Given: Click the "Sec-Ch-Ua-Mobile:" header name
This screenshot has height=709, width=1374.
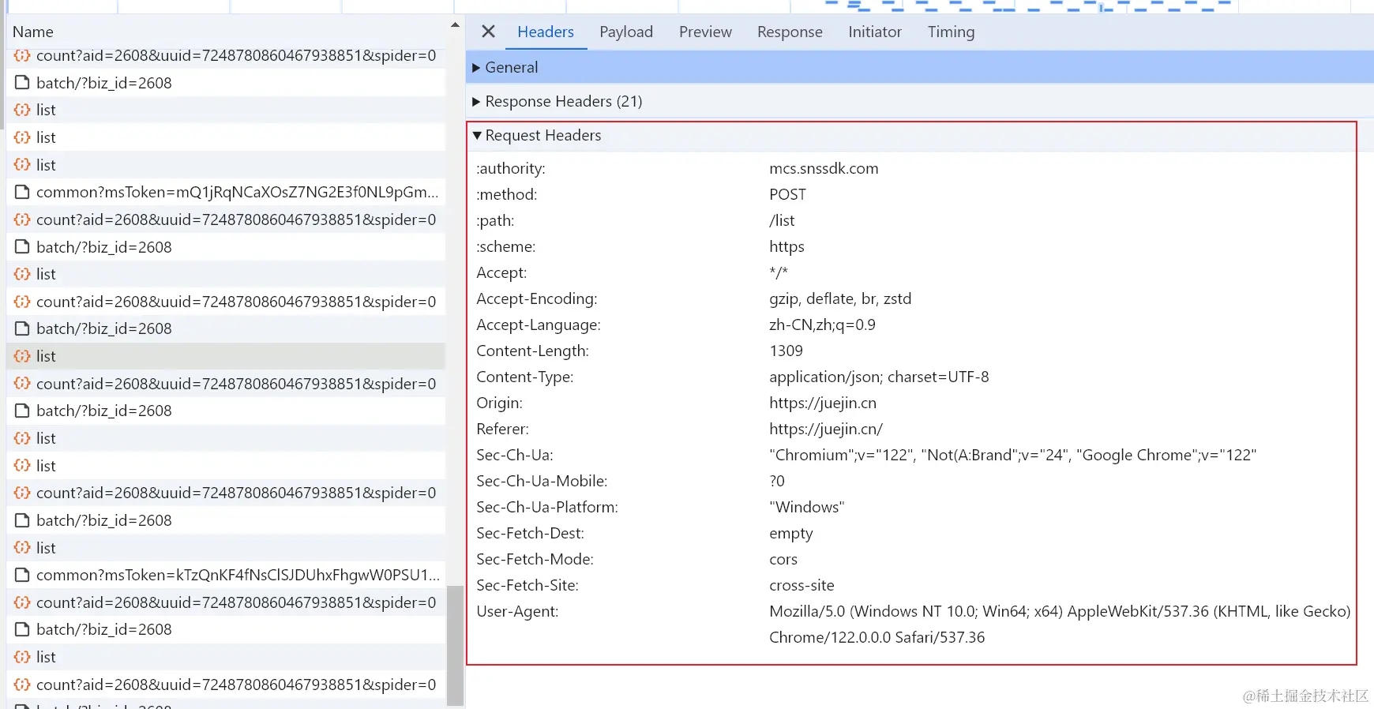Looking at the screenshot, I should point(542,481).
